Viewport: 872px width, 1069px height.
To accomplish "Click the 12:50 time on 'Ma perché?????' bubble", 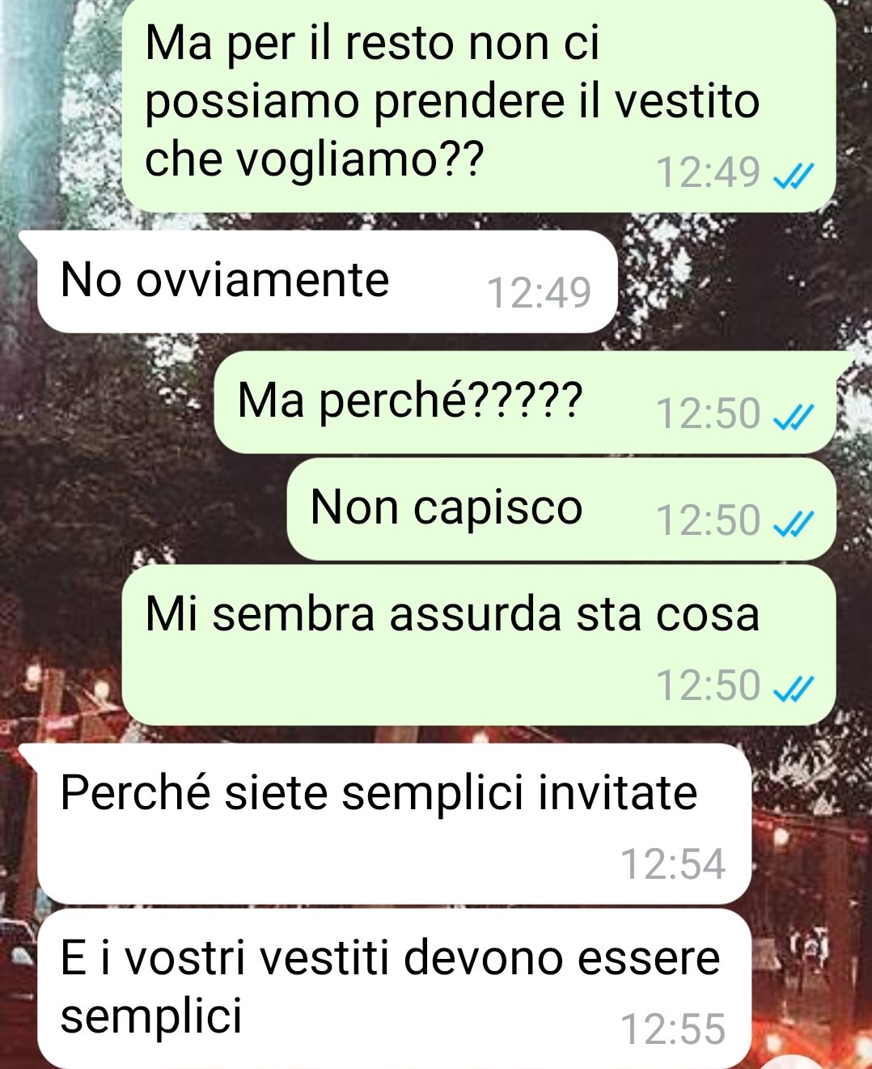I will point(708,414).
